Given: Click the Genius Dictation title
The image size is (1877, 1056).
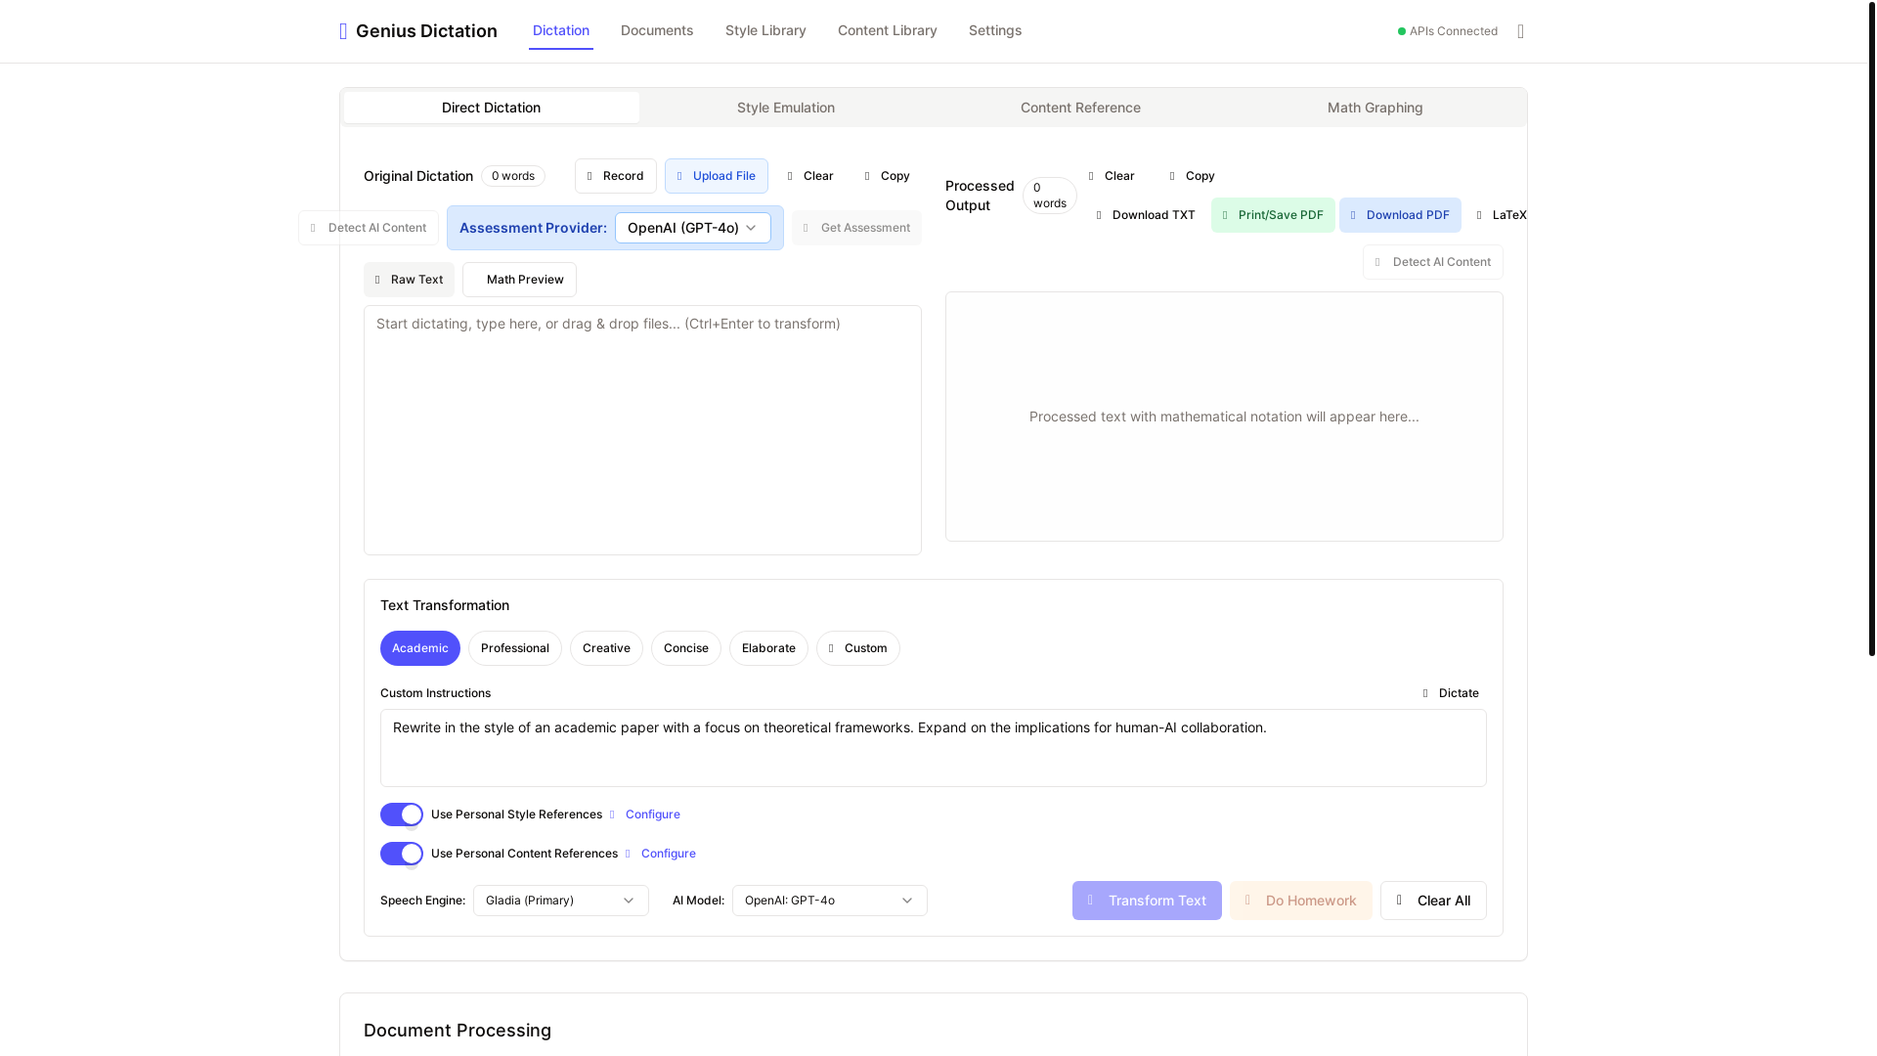Looking at the screenshot, I should pos(426,31).
